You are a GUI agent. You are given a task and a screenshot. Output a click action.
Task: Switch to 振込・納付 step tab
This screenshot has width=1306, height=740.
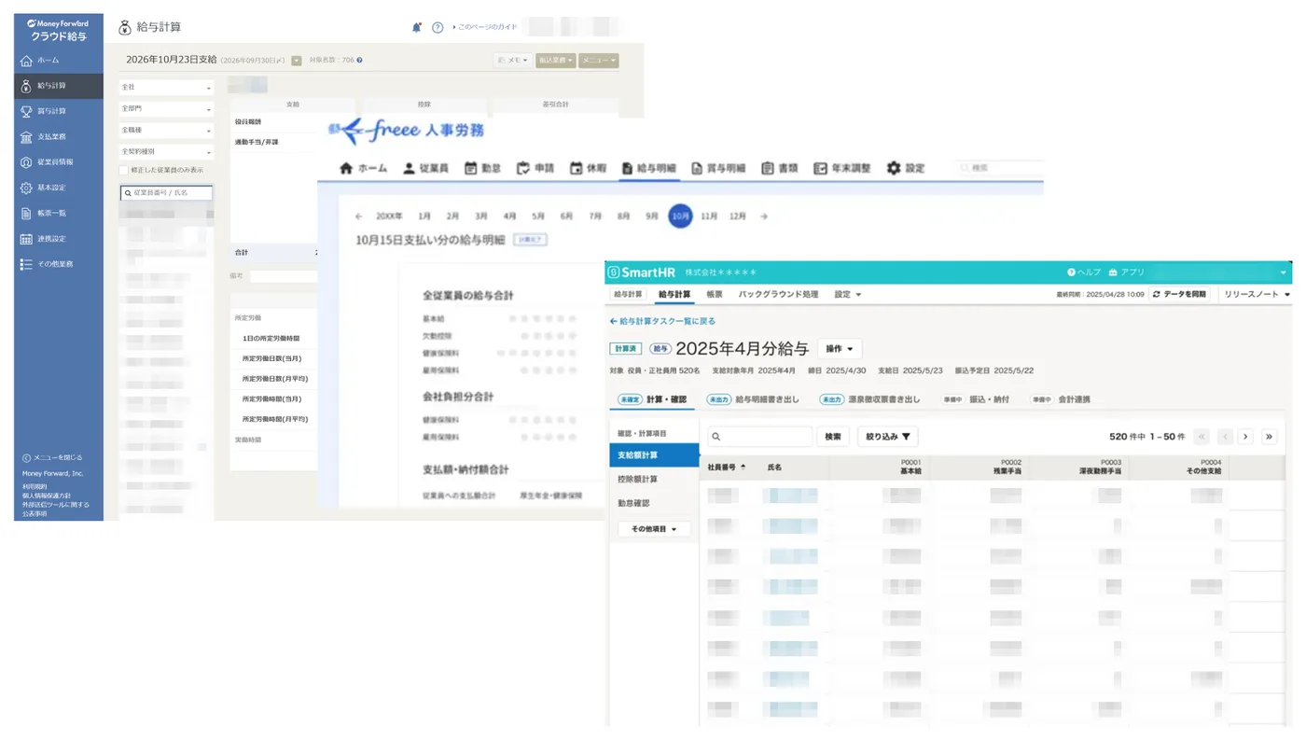pyautogui.click(x=976, y=399)
